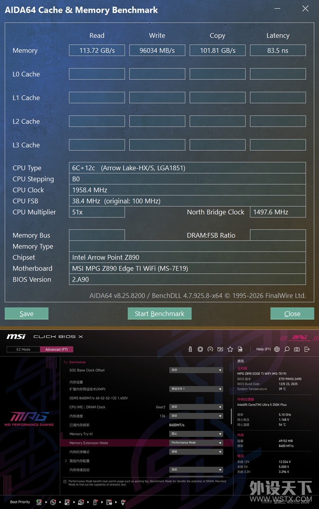Click the CPU Clock 1958.4 MHz value

187,190
